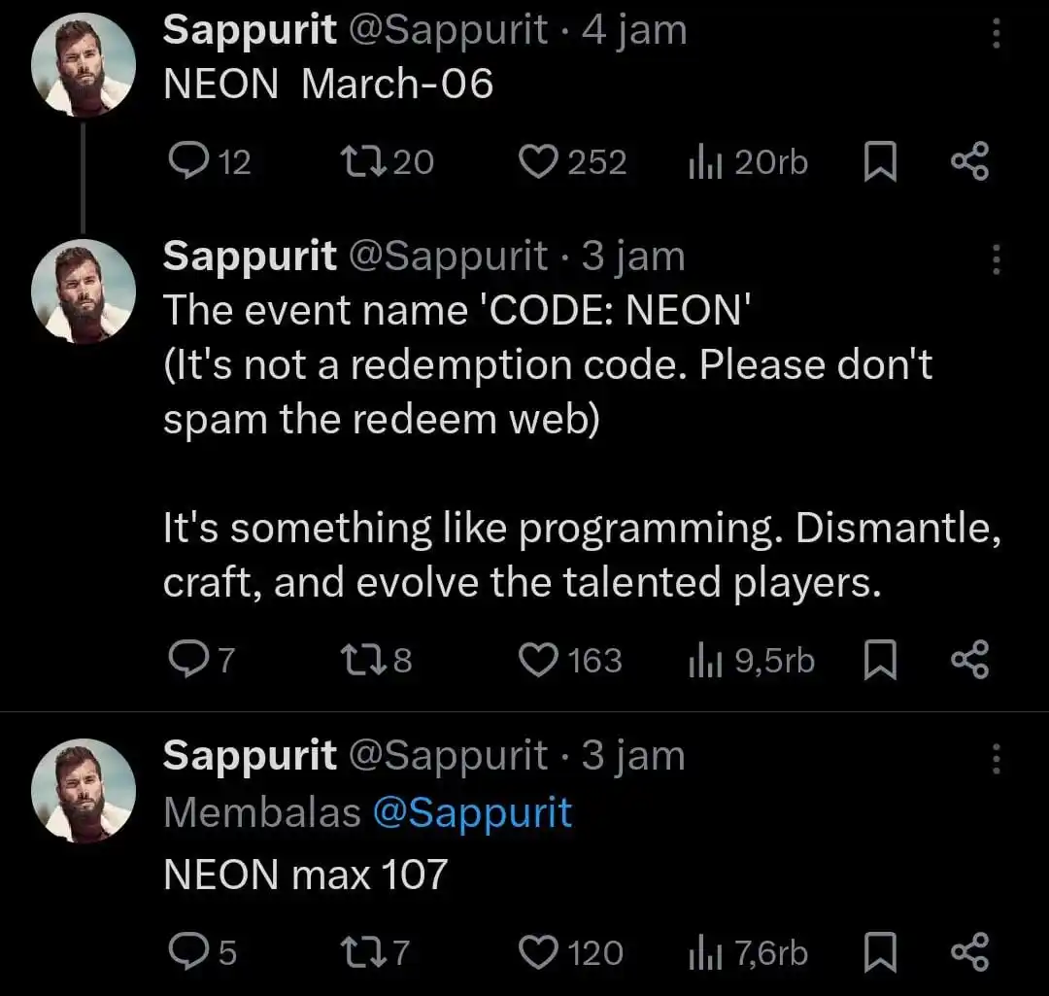Open more options for 'NEON max 107' tweet
The image size is (1049, 996).
[996, 758]
